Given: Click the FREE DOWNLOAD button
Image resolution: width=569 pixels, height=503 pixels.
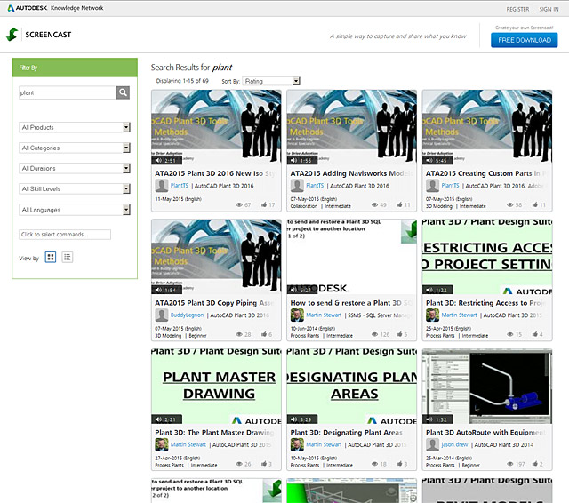Looking at the screenshot, I should pos(524,40).
